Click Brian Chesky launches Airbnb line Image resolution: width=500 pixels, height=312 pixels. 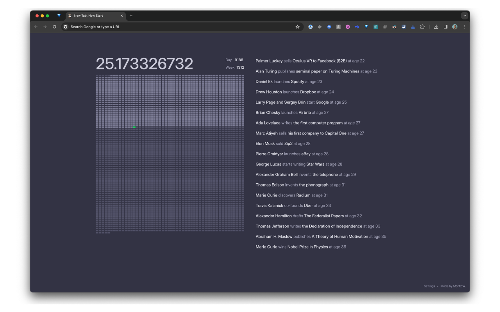(x=292, y=113)
